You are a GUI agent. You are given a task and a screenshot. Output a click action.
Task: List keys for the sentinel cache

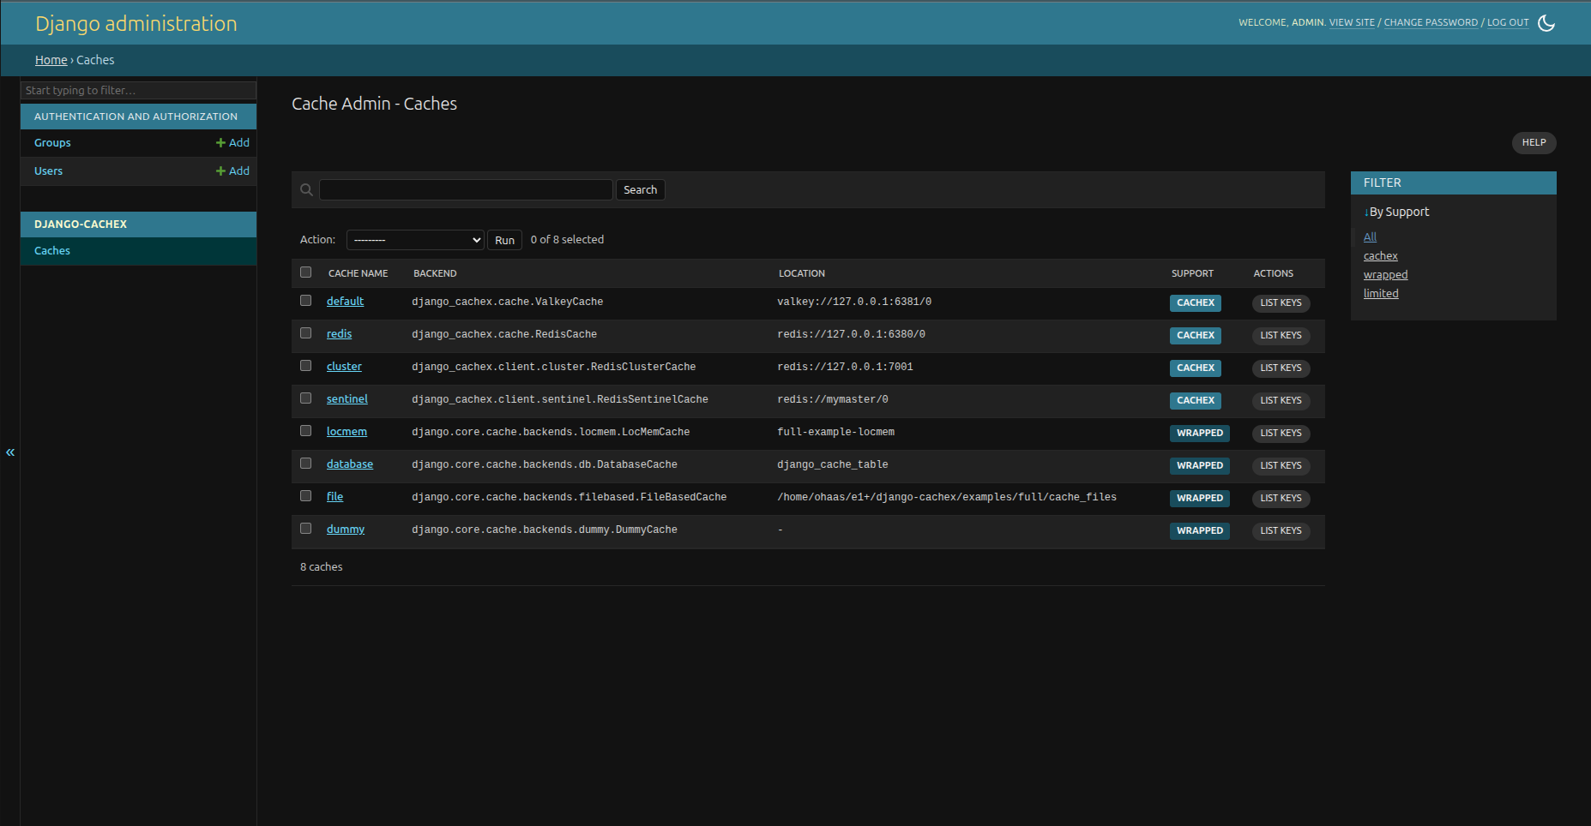[x=1281, y=400]
